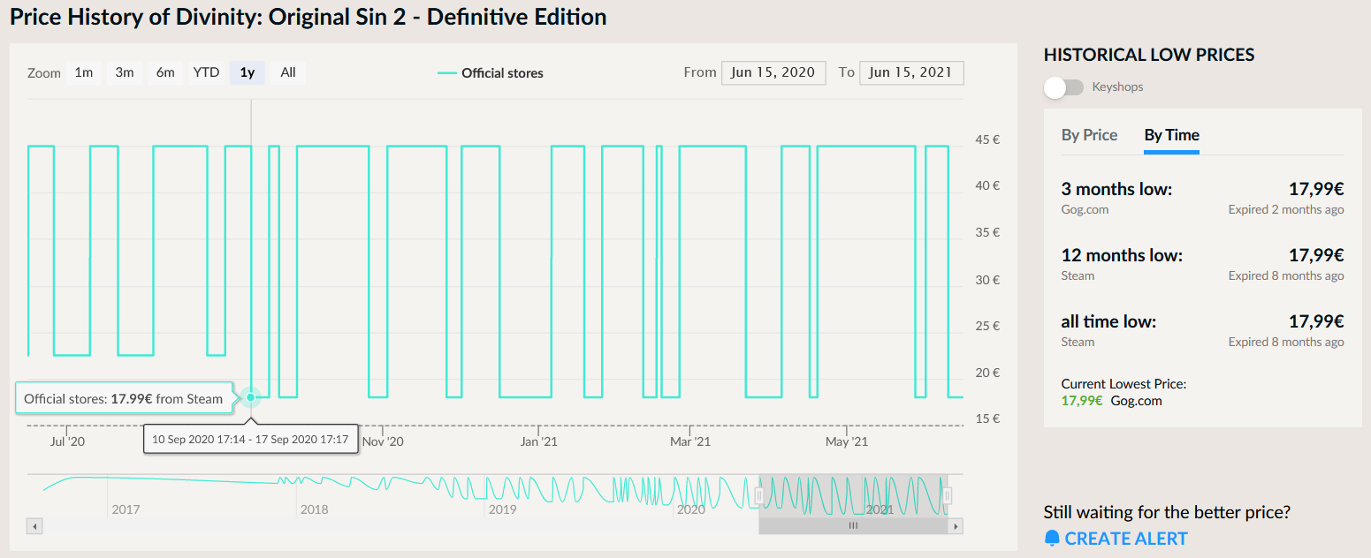Click left arrow of navigator scrollbar
1371x558 pixels.
pos(35,526)
